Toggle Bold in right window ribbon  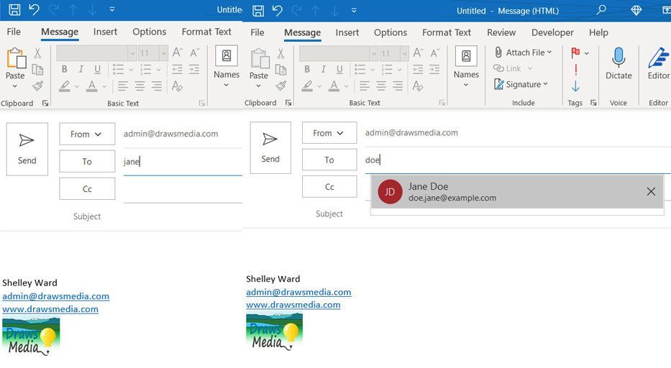(307, 69)
